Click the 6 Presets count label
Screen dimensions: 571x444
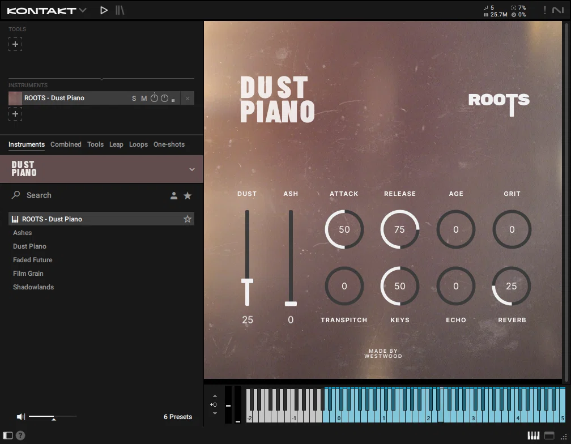(178, 417)
